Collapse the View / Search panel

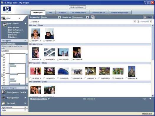click(26, 24)
